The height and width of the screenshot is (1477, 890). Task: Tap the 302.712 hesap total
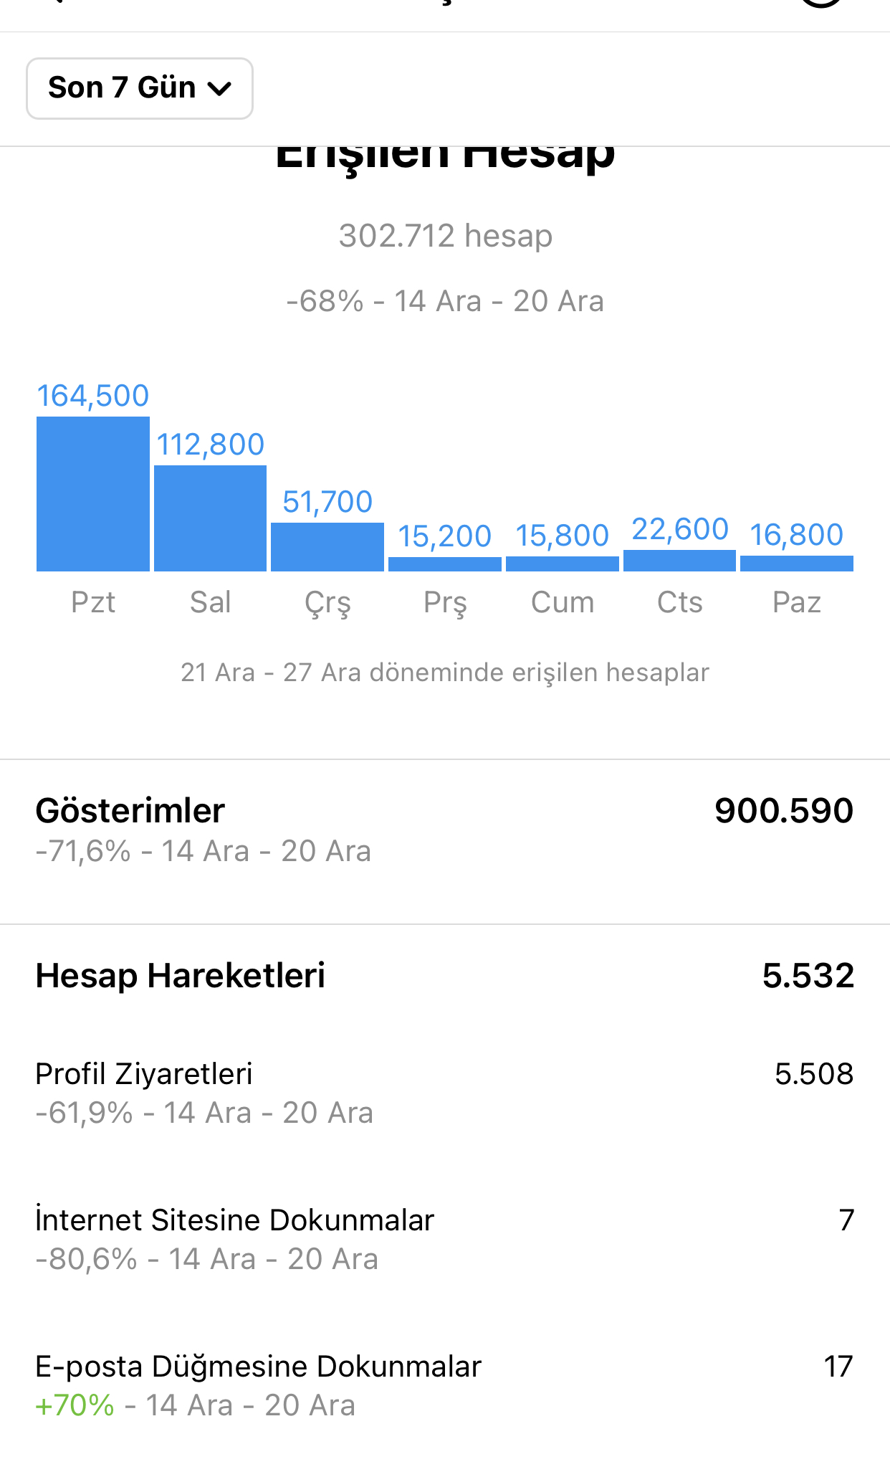click(x=445, y=236)
